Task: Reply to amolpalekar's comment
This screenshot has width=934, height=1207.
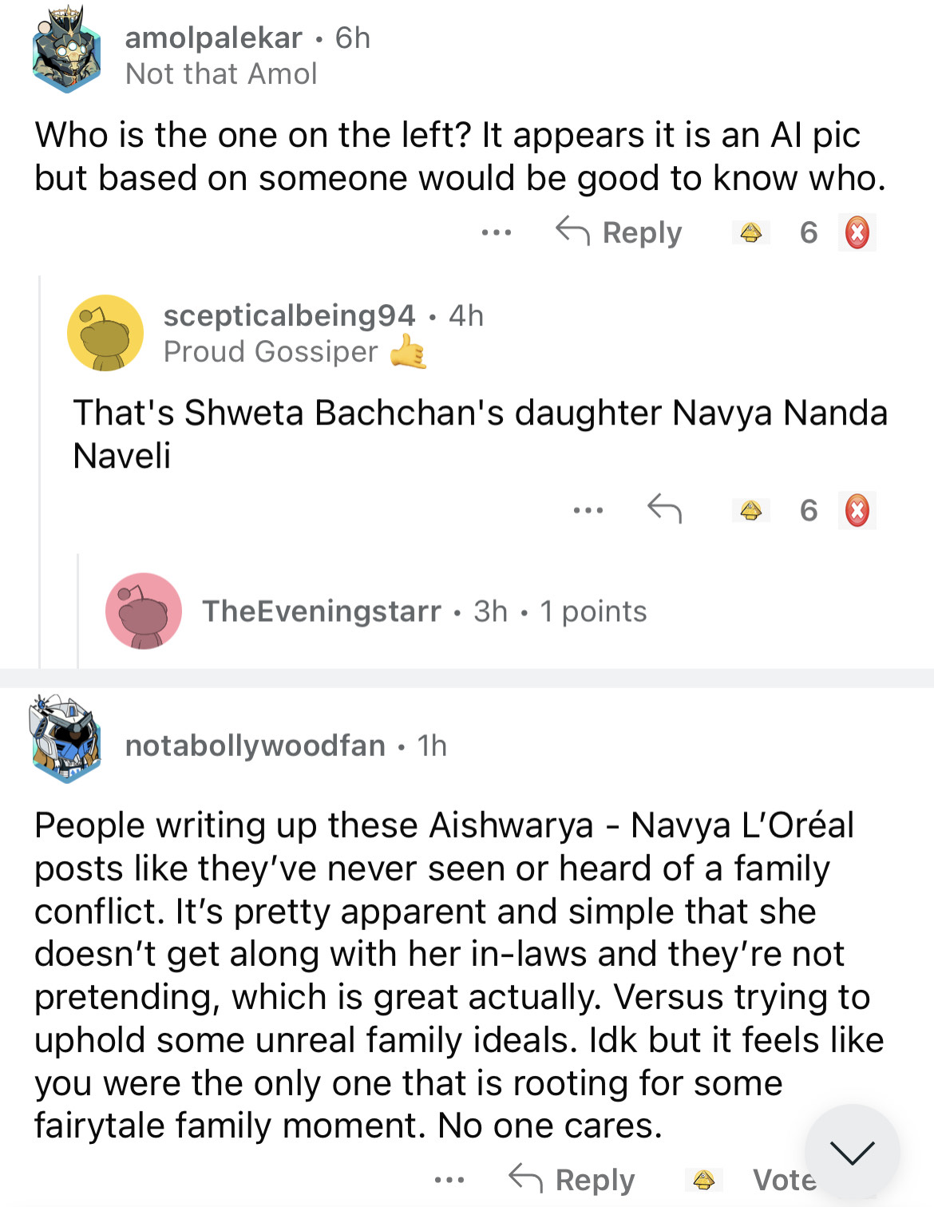Action: pos(619,233)
